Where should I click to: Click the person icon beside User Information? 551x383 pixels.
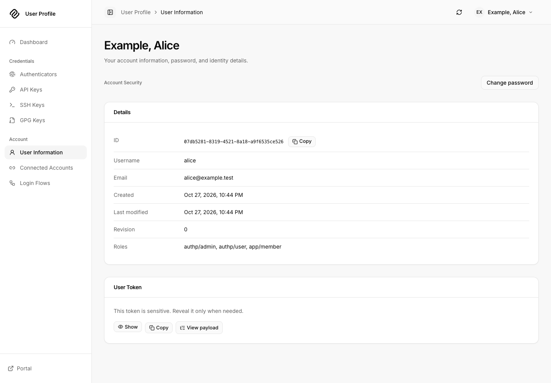coord(12,152)
